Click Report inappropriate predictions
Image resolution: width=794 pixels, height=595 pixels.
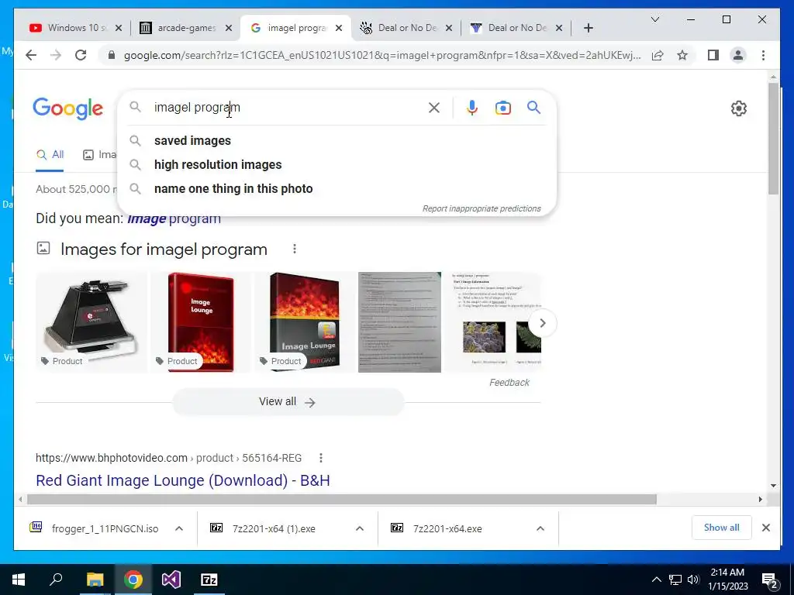pyautogui.click(x=482, y=208)
